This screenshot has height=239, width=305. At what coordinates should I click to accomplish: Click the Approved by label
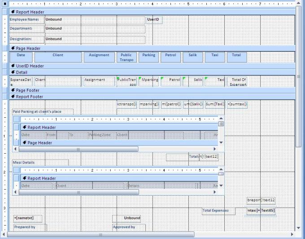pos(129,227)
